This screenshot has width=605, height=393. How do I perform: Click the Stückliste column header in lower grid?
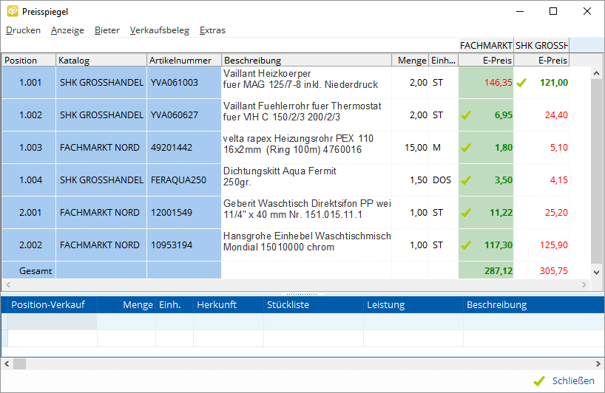point(289,304)
